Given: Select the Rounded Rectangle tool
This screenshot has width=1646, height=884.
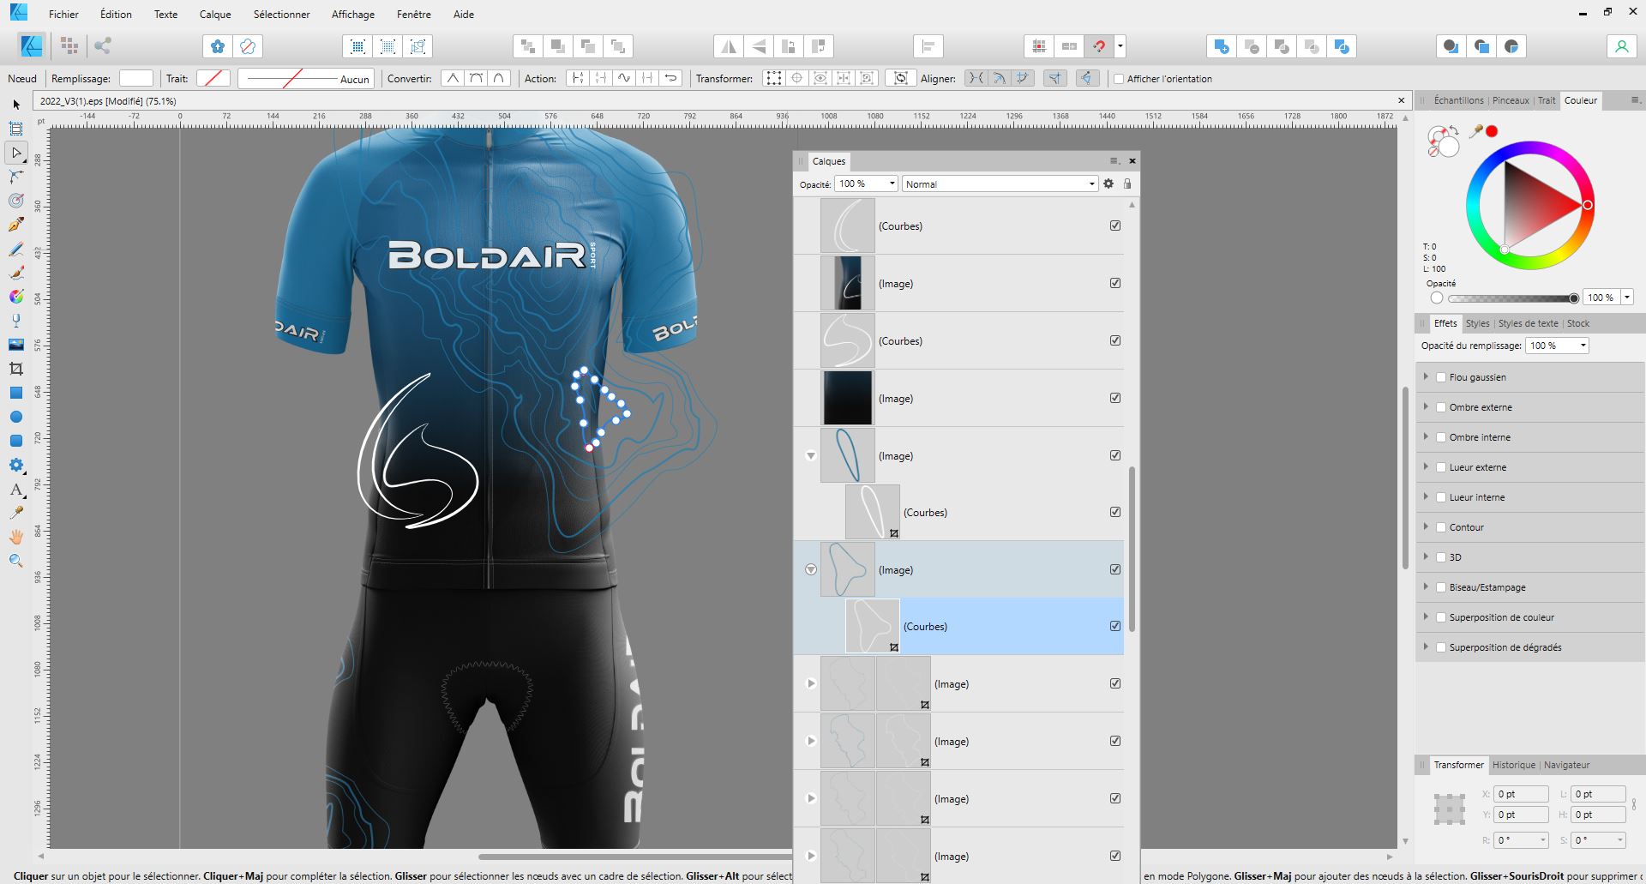Looking at the screenshot, I should pos(16,441).
